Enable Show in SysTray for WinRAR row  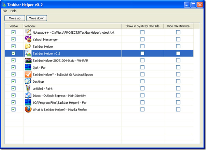(143, 61)
